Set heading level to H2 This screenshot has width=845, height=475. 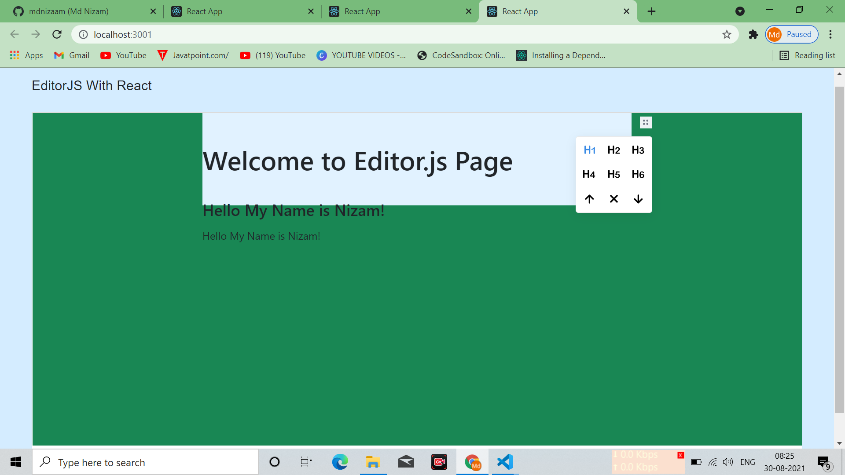tap(614, 150)
